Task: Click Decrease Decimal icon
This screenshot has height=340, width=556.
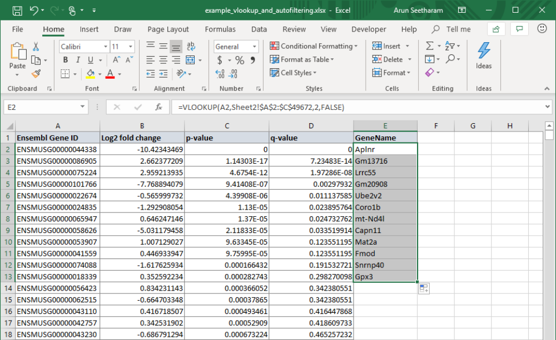Action: (233, 74)
